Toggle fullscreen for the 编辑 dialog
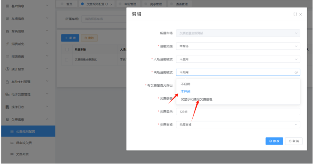This screenshot has width=313, height=164. tap(295, 14)
